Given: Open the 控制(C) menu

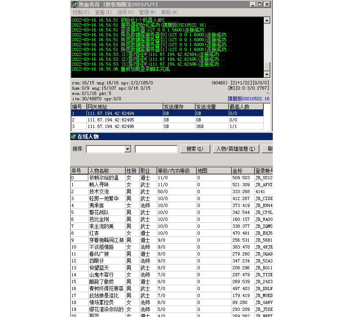Looking at the screenshot, I should (x=81, y=12).
